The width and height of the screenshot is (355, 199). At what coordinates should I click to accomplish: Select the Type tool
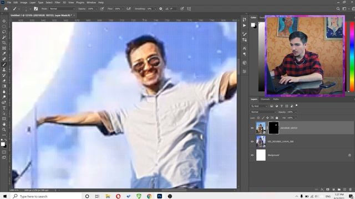tap(4, 108)
